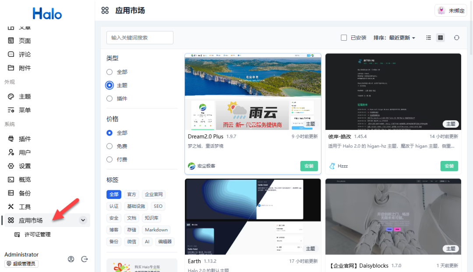
Task: Toggle the 已安装 installed checkbox
Action: click(344, 38)
